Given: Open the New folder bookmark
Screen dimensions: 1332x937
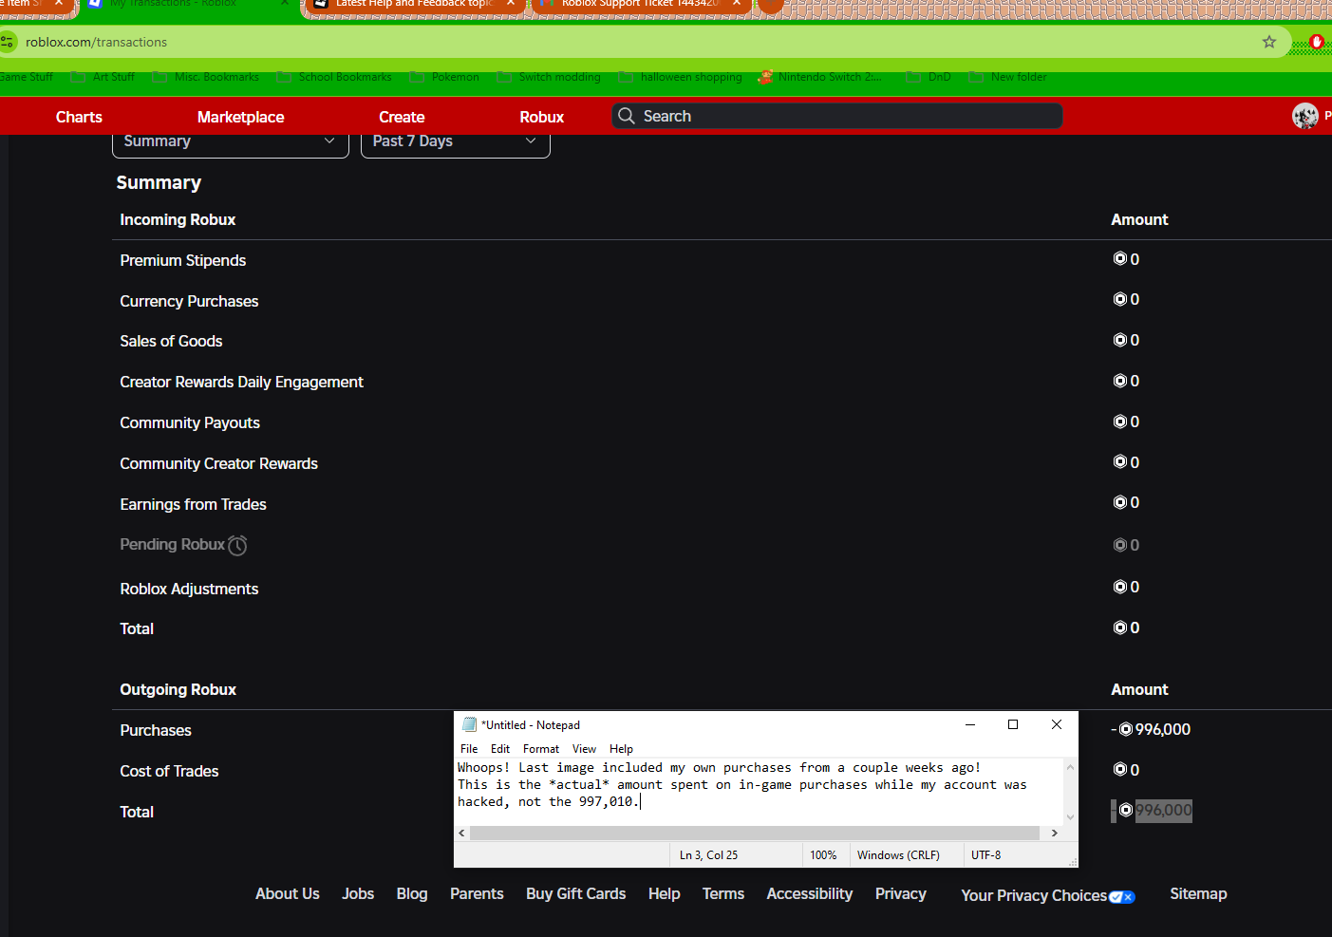Looking at the screenshot, I should 1008,77.
